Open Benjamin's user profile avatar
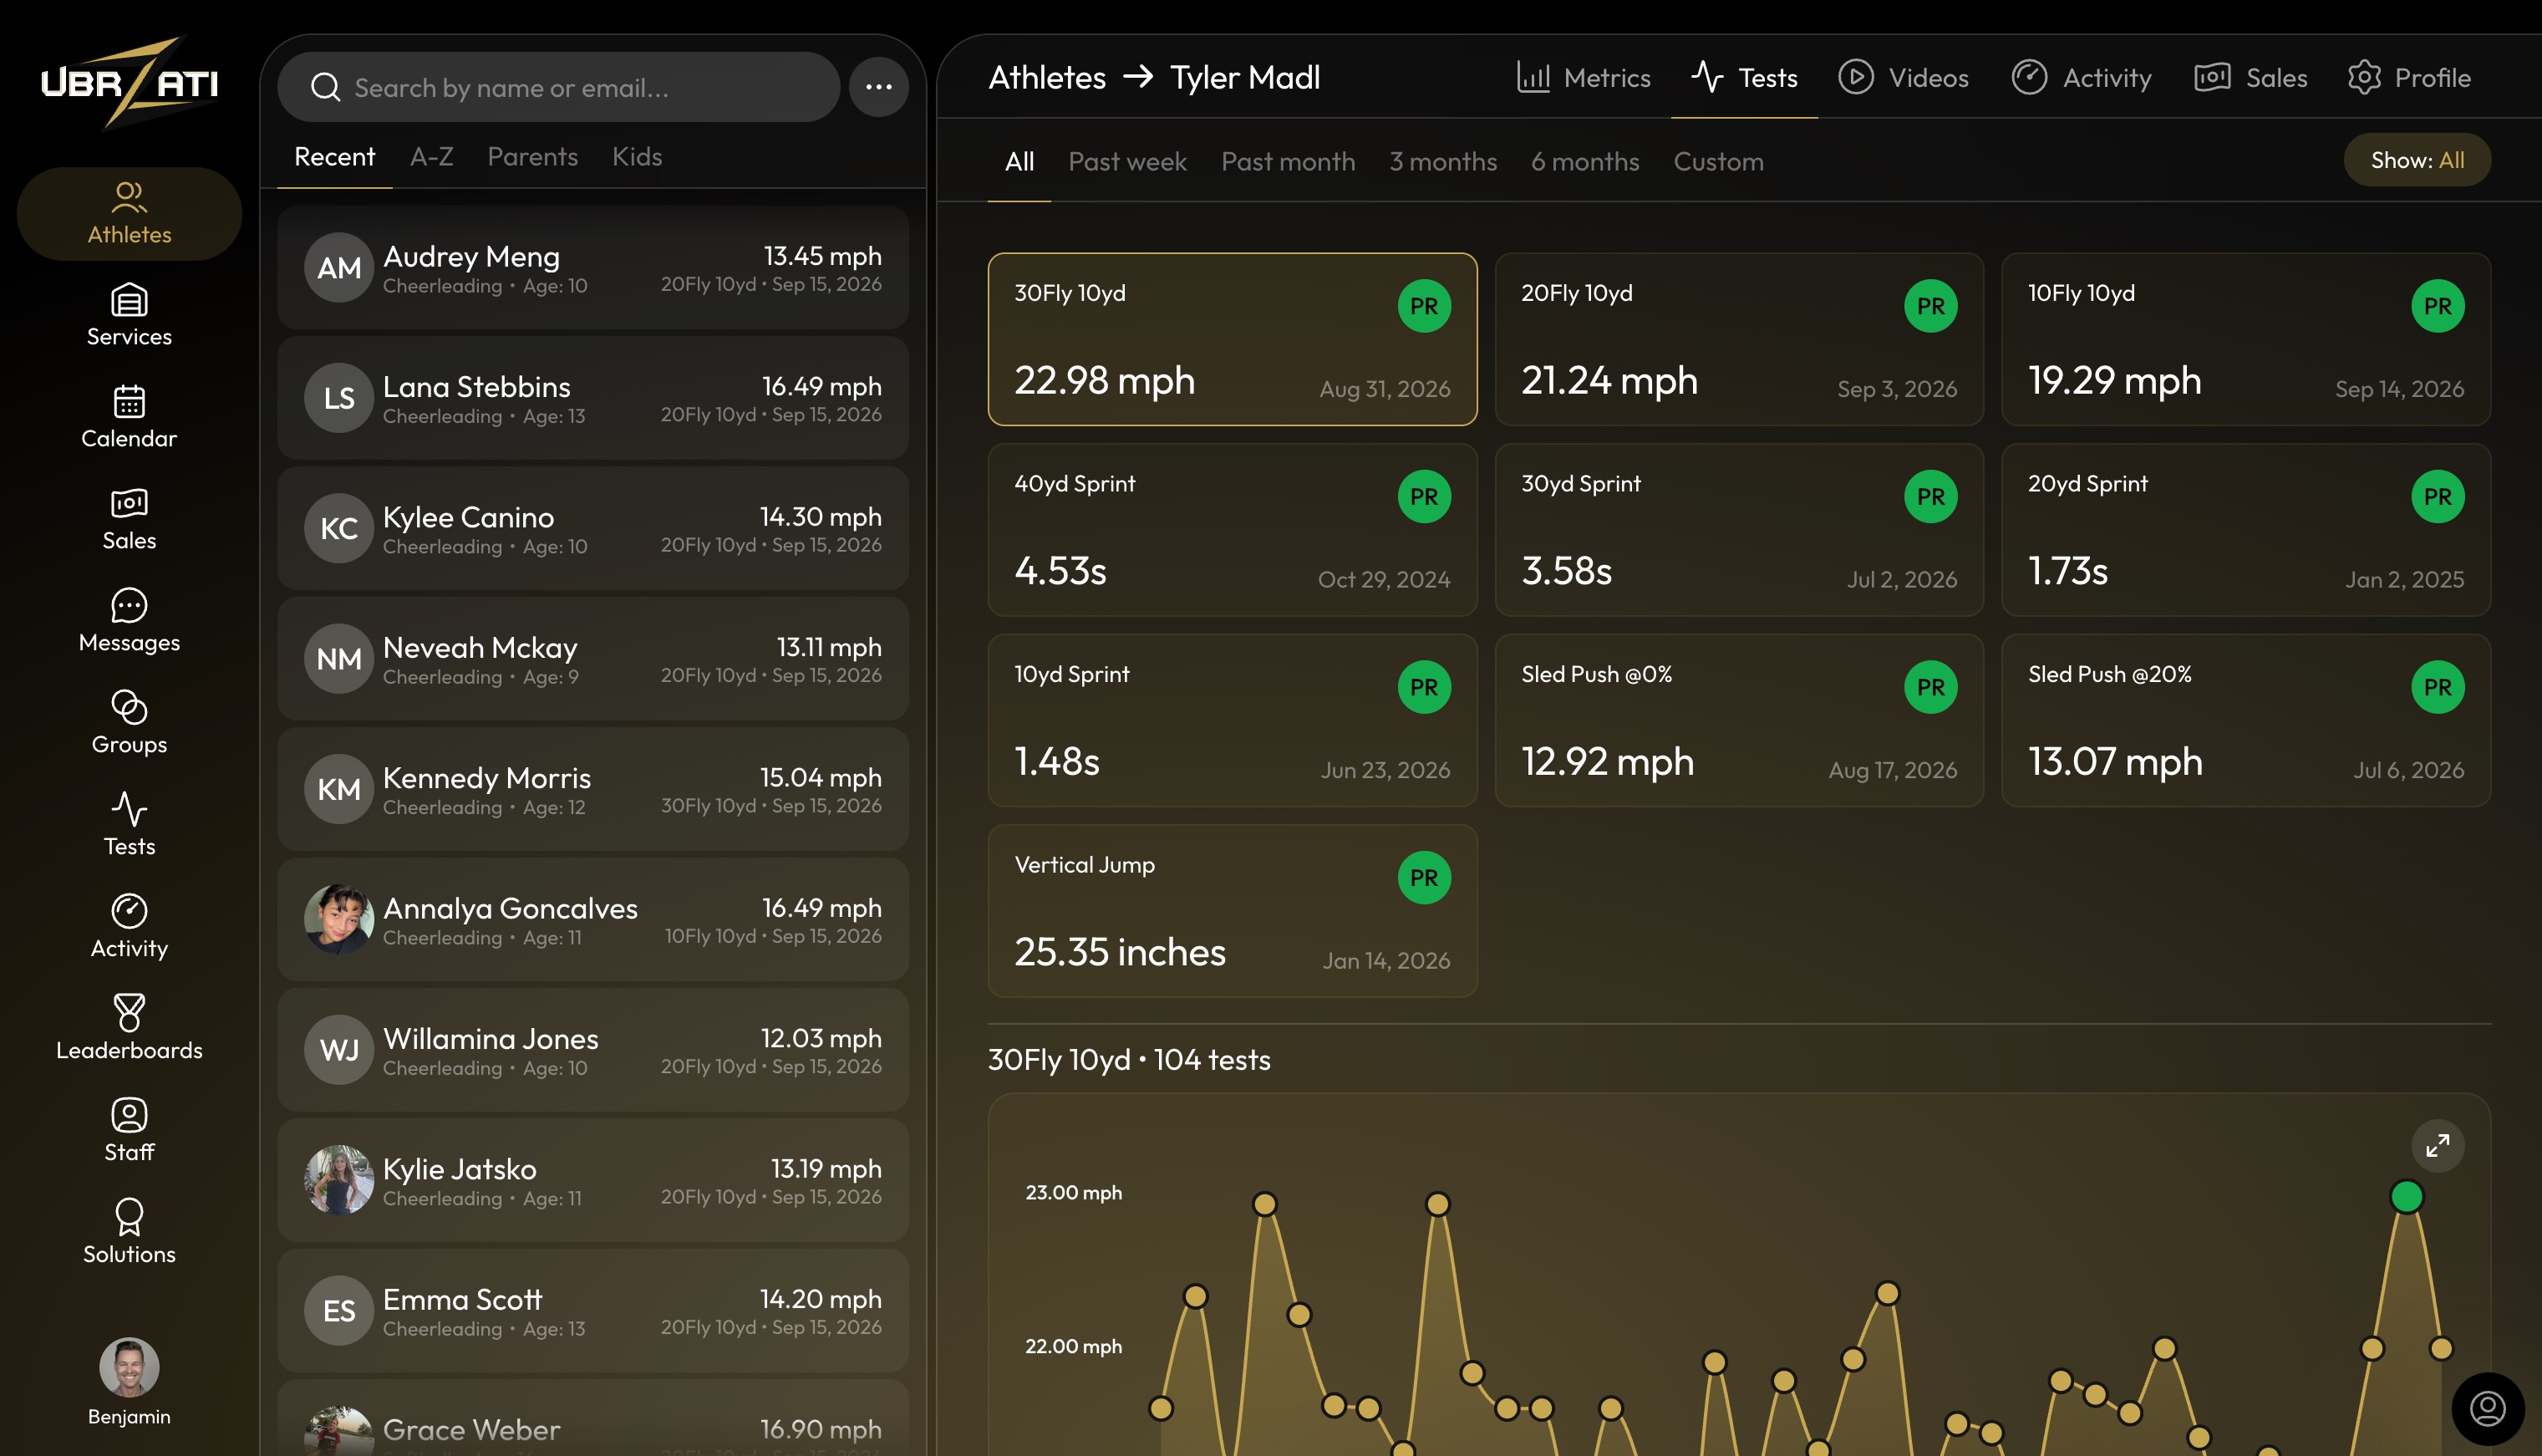The image size is (2542, 1456). tap(129, 1366)
